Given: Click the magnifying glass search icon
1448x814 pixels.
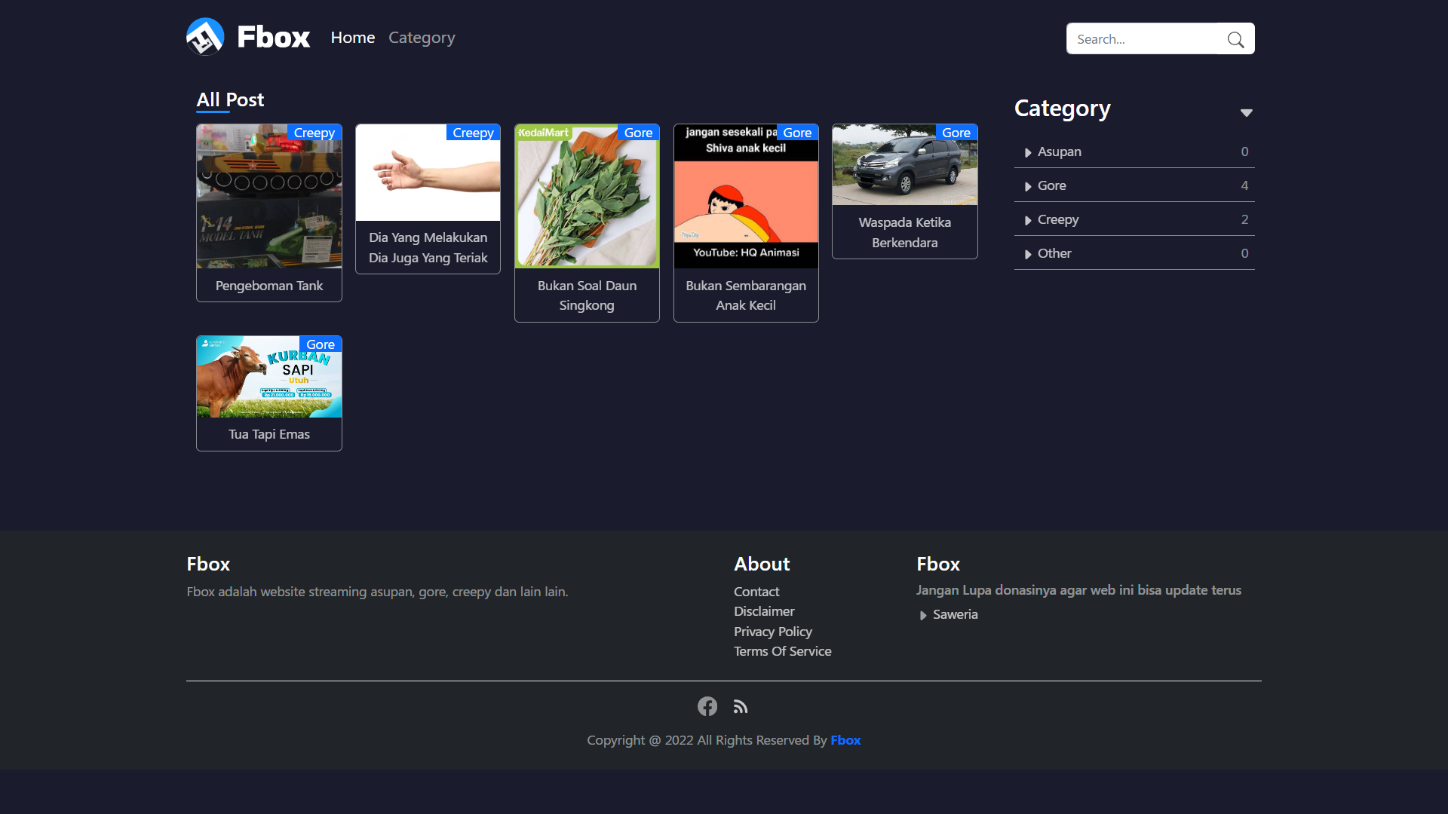Looking at the screenshot, I should click(x=1235, y=39).
